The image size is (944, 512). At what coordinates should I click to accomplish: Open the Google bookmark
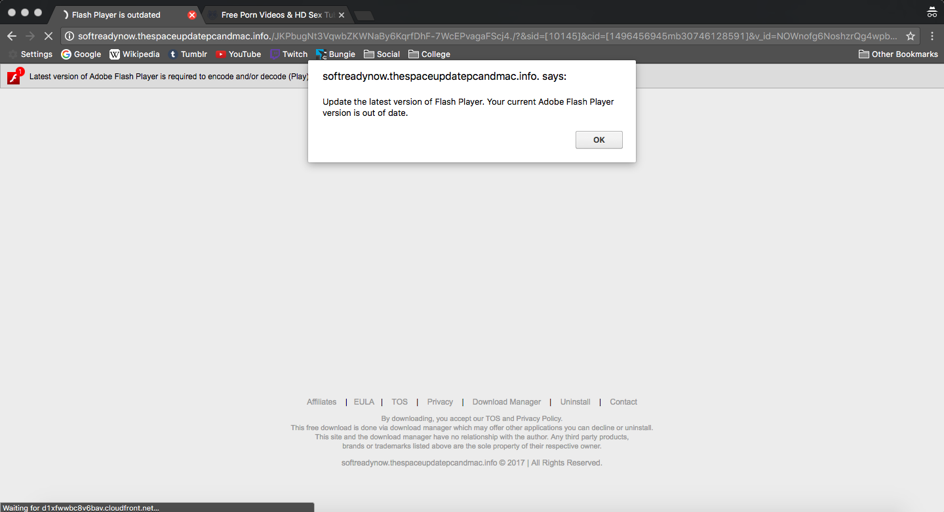81,54
